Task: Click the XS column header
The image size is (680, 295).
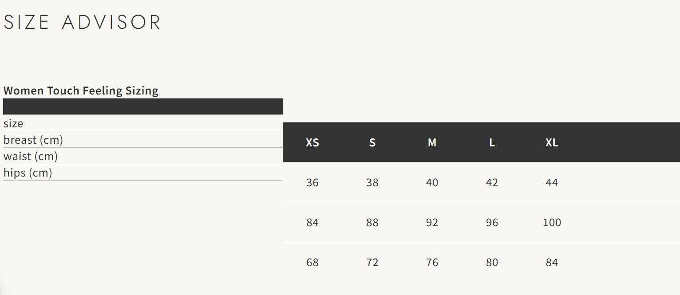Action: (312, 142)
